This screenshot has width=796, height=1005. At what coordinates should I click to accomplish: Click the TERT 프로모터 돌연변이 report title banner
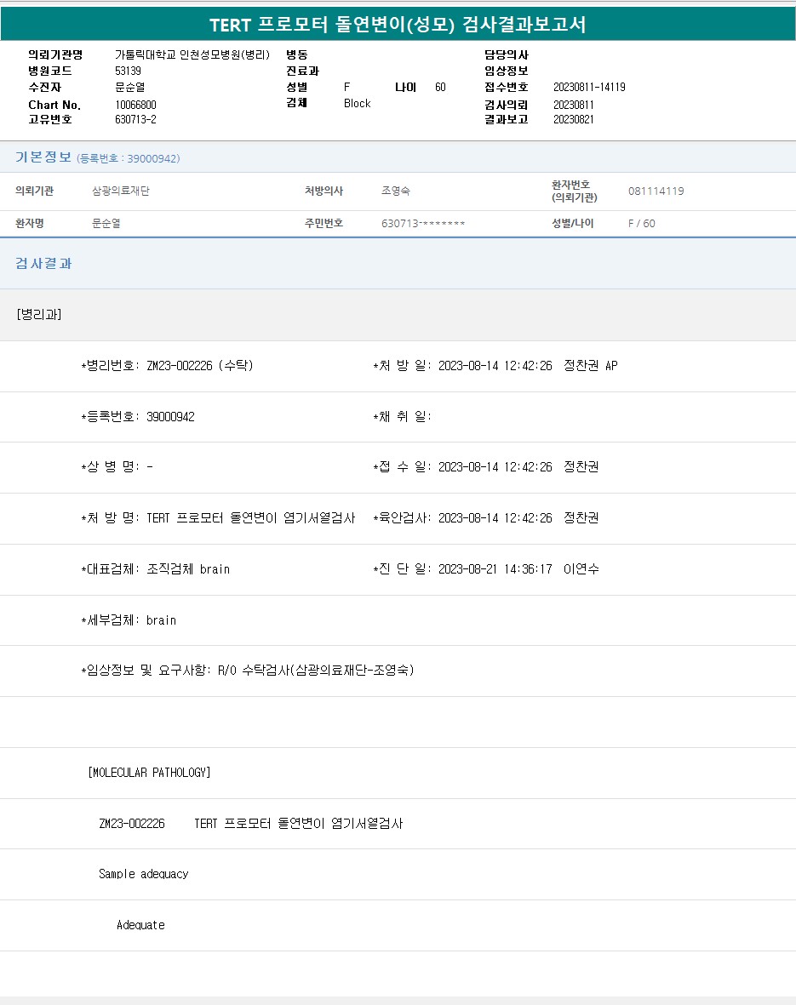coord(398,25)
